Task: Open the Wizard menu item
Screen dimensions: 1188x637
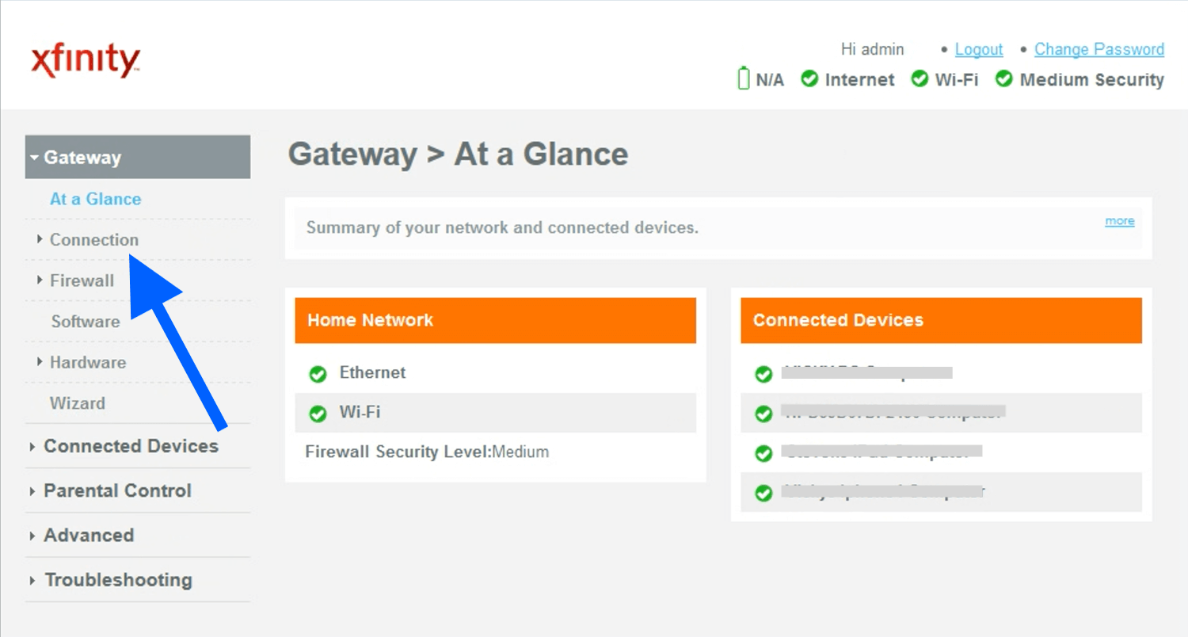Action: [77, 402]
